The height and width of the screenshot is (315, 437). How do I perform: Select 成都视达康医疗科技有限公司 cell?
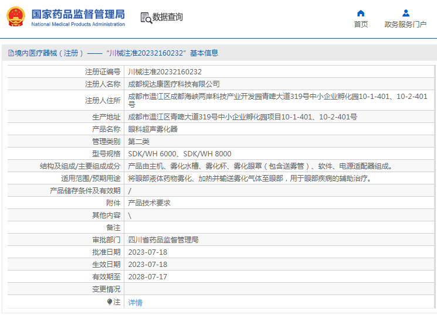coord(174,84)
